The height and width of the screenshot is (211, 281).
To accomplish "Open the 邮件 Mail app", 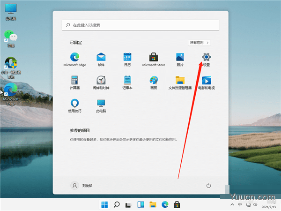I will coord(101,59).
